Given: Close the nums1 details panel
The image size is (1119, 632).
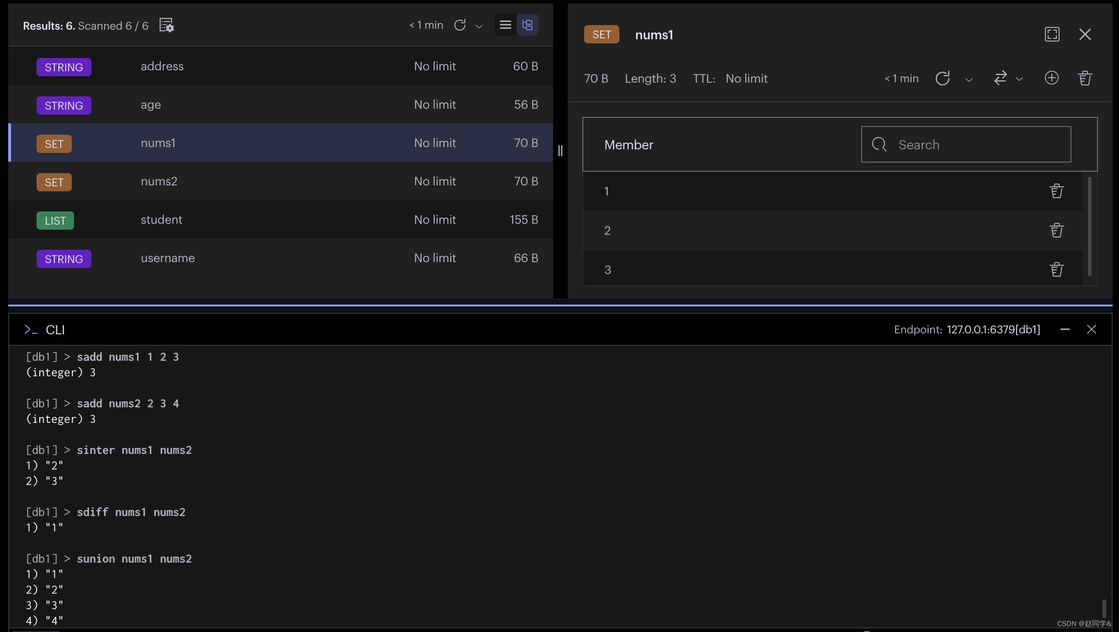Looking at the screenshot, I should (x=1085, y=34).
